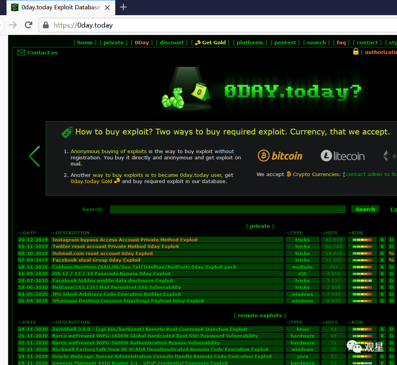This screenshot has width=397, height=365.
Task: Open Oracle WebLogic Server Administration Console entry
Action: coord(162,356)
